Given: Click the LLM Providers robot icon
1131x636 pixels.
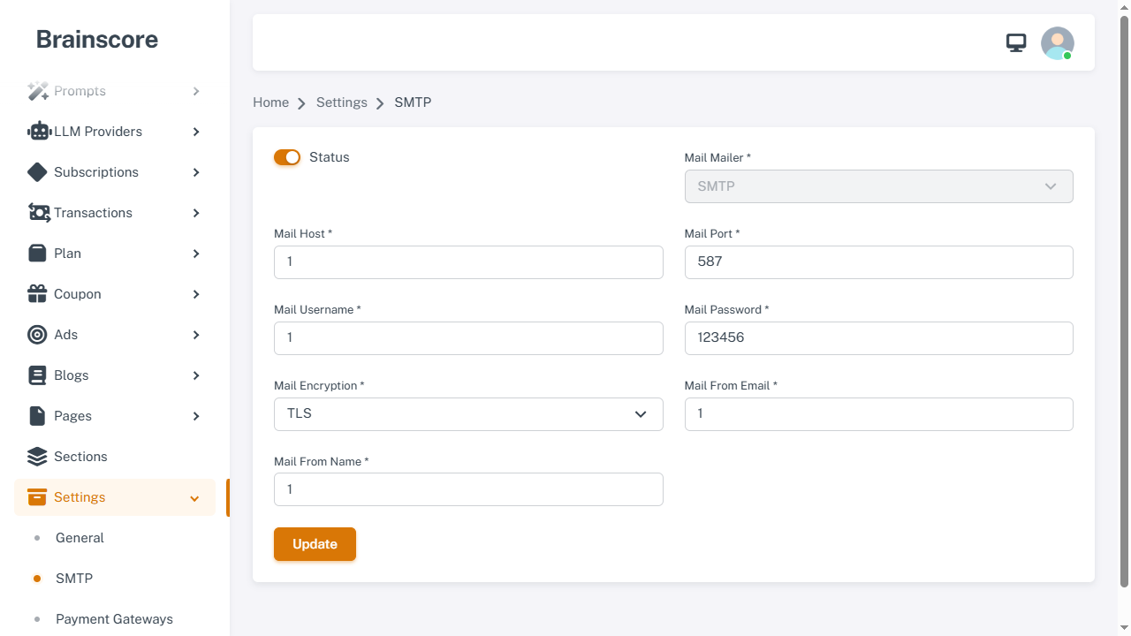Looking at the screenshot, I should (39, 132).
